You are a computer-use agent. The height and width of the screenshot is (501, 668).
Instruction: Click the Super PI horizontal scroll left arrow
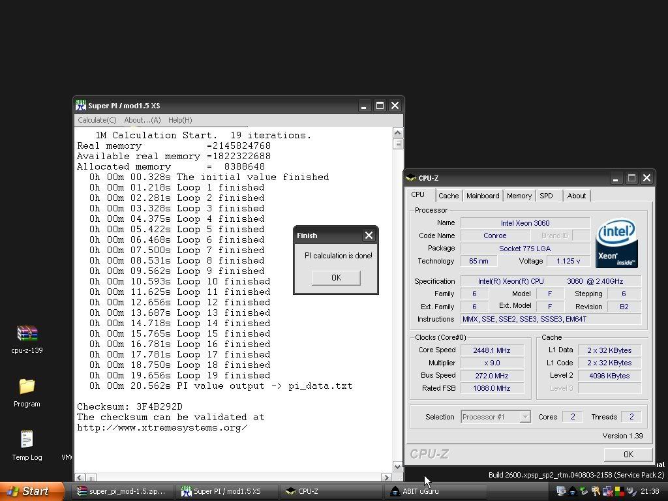79,478
